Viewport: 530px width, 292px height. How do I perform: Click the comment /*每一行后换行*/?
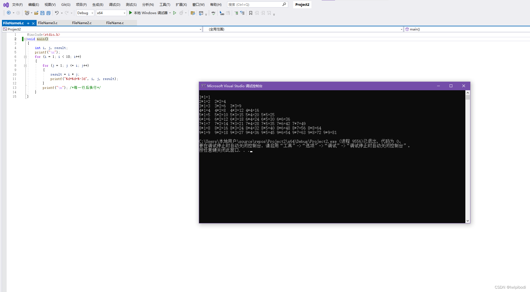(x=85, y=88)
